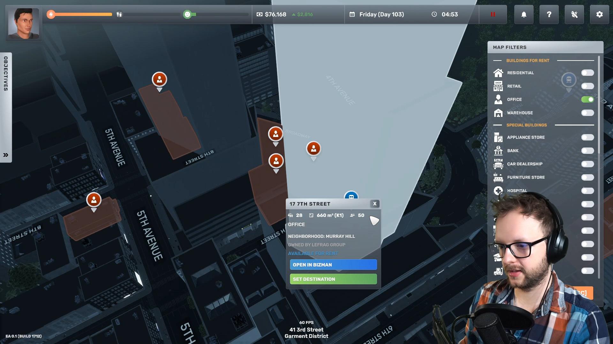Toggle Hospital map filter

(x=587, y=191)
